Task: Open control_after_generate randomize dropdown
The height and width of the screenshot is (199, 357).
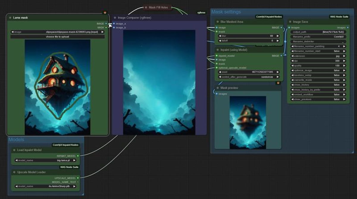Action: pyautogui.click(x=249, y=77)
